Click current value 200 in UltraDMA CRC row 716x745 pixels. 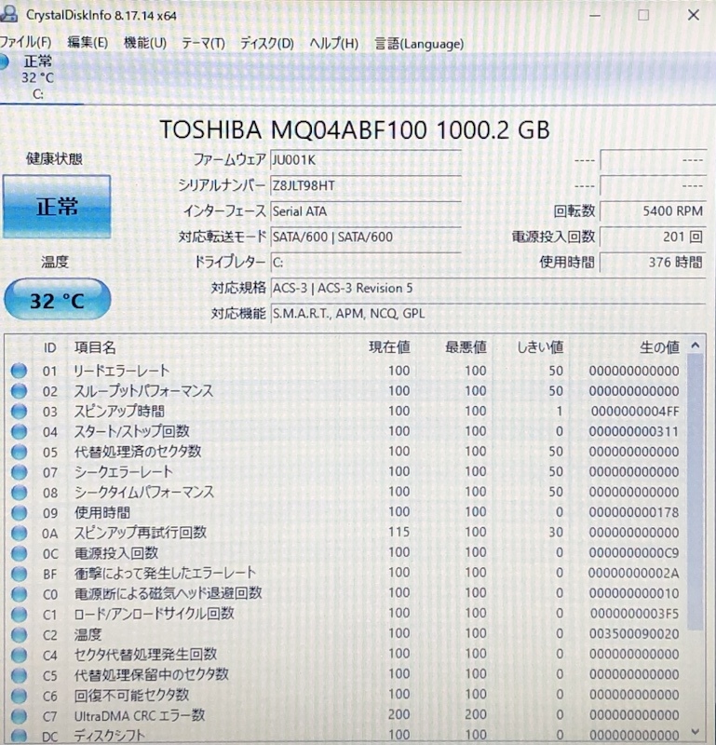click(x=399, y=714)
